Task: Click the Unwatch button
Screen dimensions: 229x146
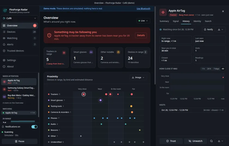Action: 195,141
